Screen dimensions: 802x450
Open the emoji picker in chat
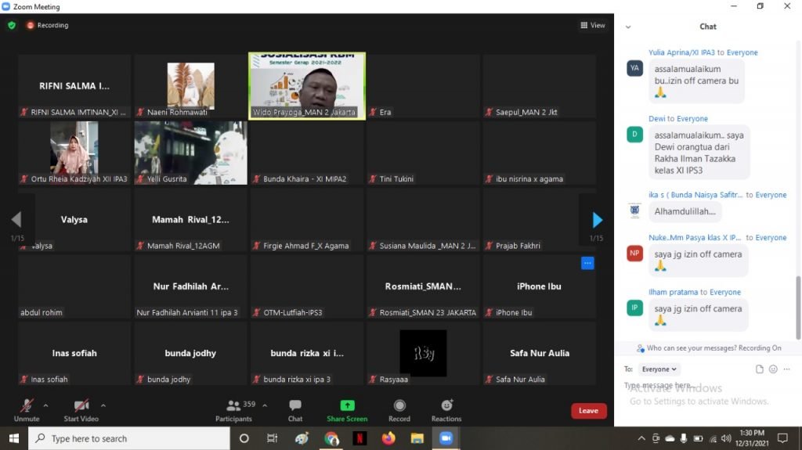point(773,369)
